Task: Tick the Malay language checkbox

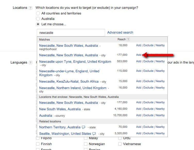Action: pos(86,138)
